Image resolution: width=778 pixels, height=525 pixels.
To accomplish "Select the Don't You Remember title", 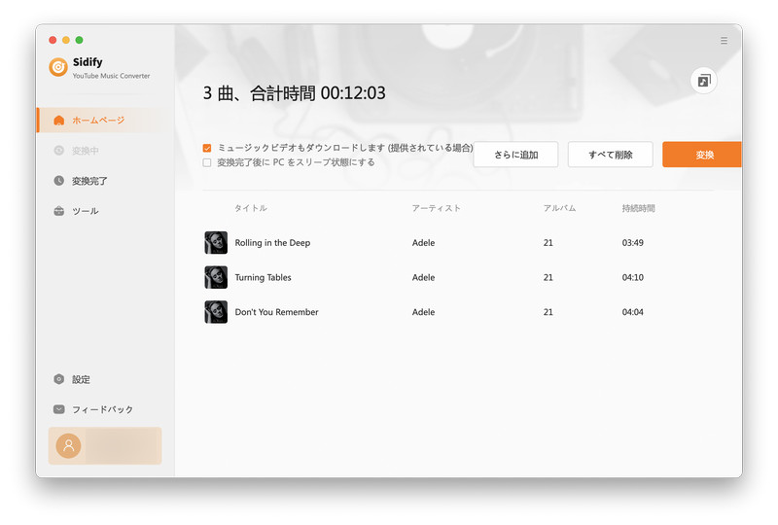I will click(276, 312).
